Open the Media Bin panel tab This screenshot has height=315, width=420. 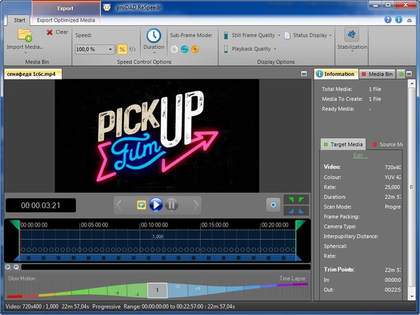click(x=377, y=74)
